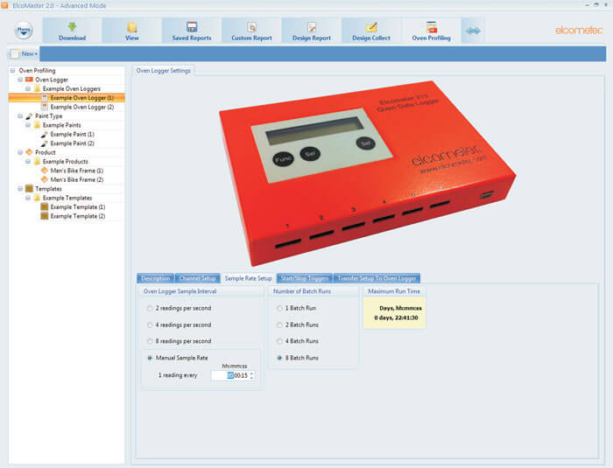Click the Custom Report icon
613x468 pixels.
tap(251, 31)
